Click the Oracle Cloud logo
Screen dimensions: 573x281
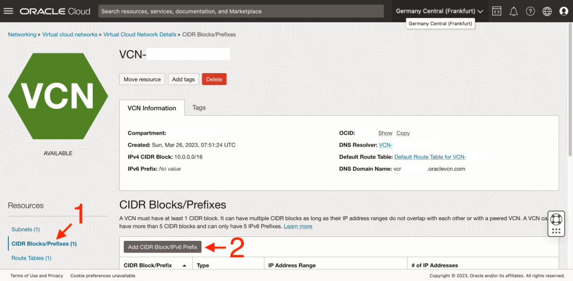[x=55, y=11]
